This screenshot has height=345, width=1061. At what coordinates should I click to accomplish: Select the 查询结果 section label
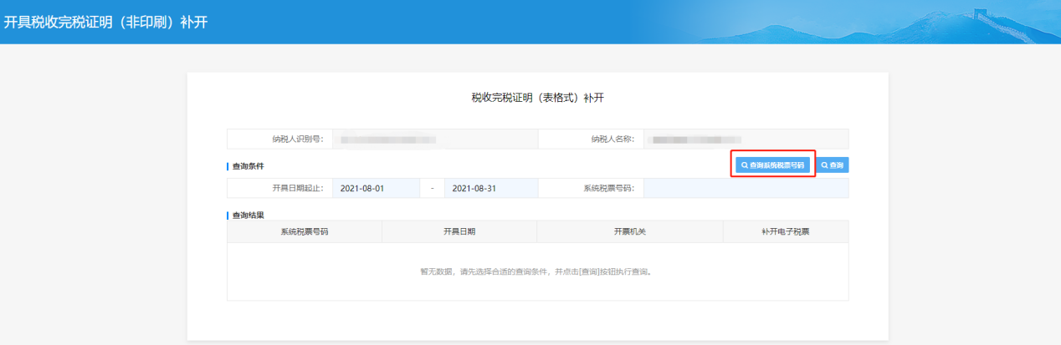tap(248, 215)
